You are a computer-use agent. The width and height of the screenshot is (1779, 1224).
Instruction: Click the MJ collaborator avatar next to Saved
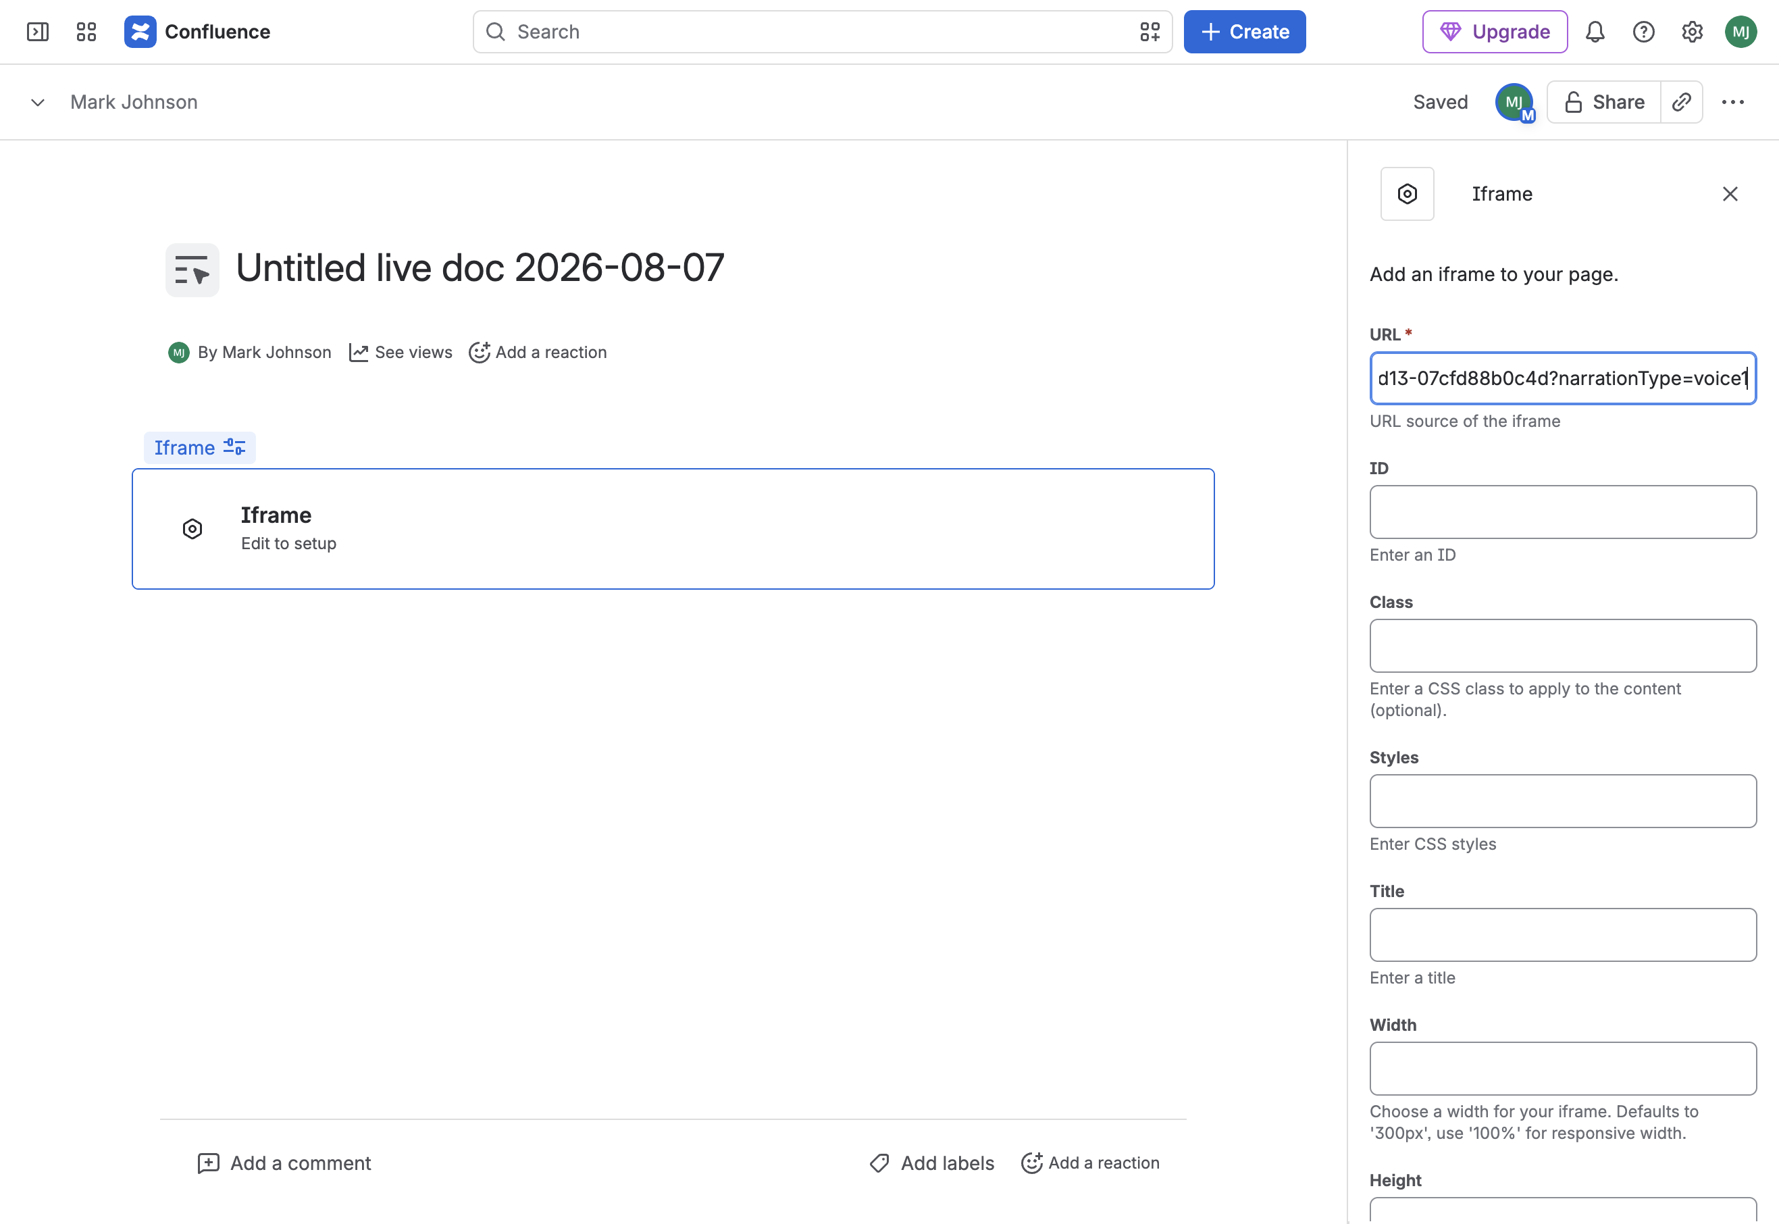[1514, 102]
